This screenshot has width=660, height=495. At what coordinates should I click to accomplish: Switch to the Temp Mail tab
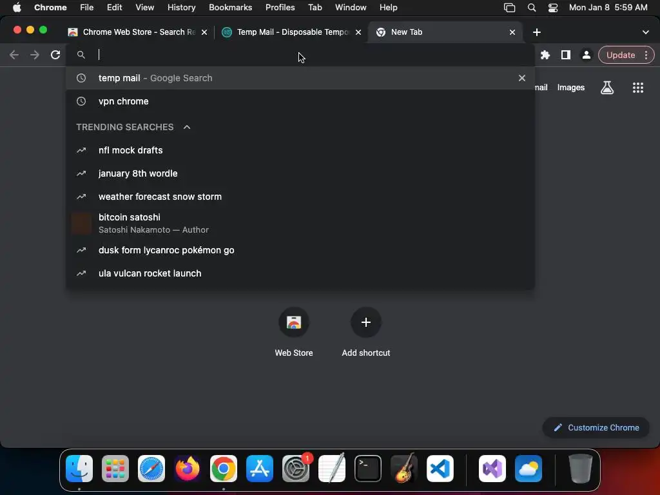[292, 32]
